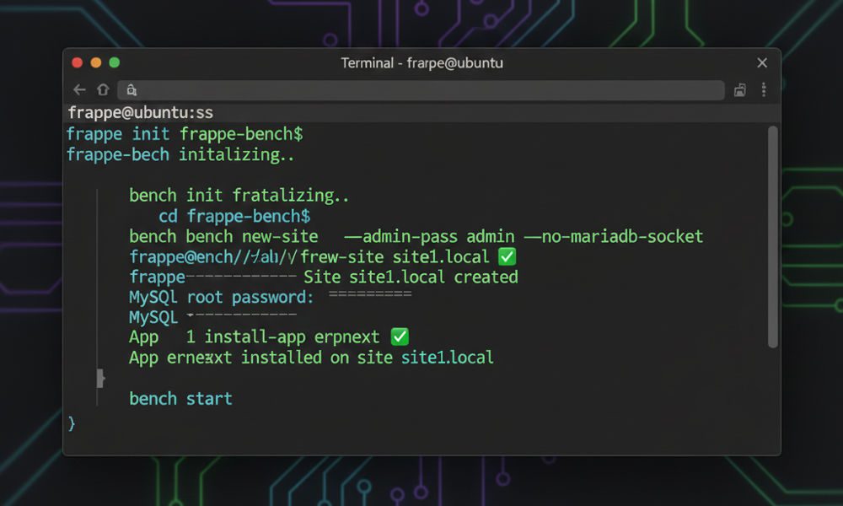
Task: Click the Terminal - frarpe@ubuntu title bar tab
Action: [x=421, y=62]
